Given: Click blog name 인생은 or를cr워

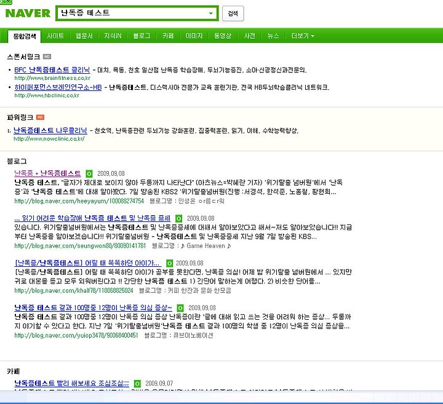Looking at the screenshot, I should [201, 201].
